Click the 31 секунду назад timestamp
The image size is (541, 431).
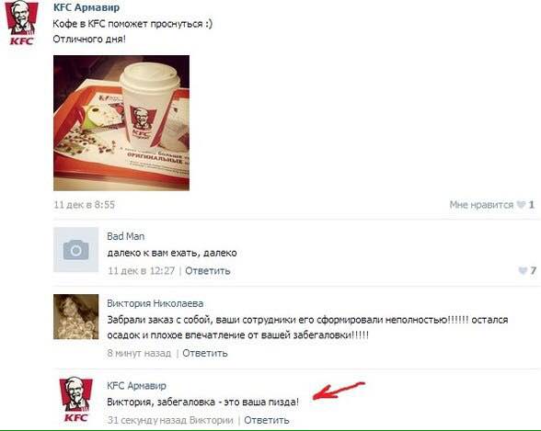click(x=147, y=420)
